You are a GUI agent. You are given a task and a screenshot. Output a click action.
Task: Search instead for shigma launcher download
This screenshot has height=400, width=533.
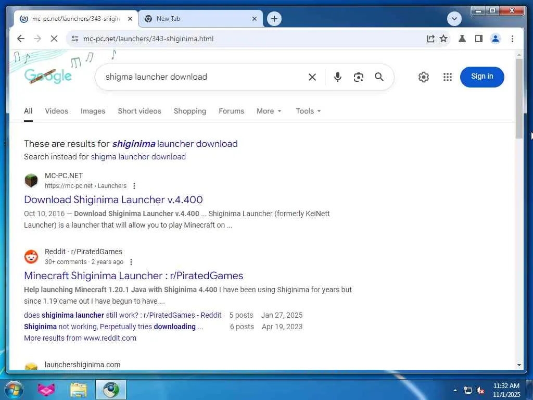coord(138,157)
